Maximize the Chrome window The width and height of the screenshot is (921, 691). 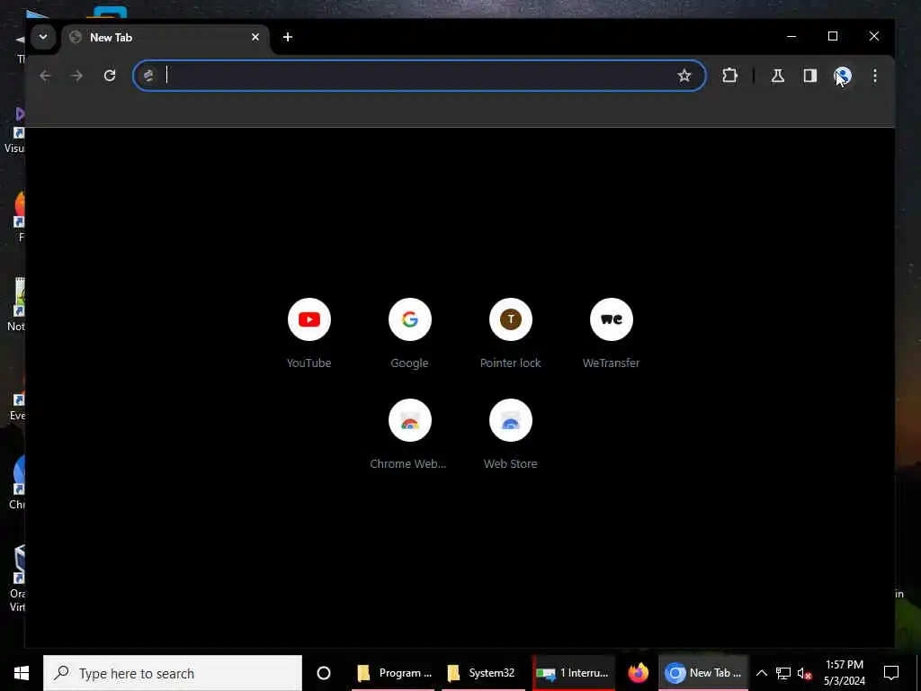click(832, 36)
